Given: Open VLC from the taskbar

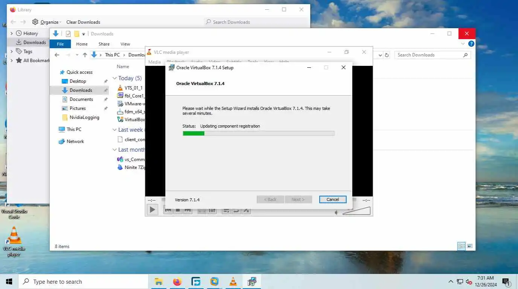Looking at the screenshot, I should 233,281.
